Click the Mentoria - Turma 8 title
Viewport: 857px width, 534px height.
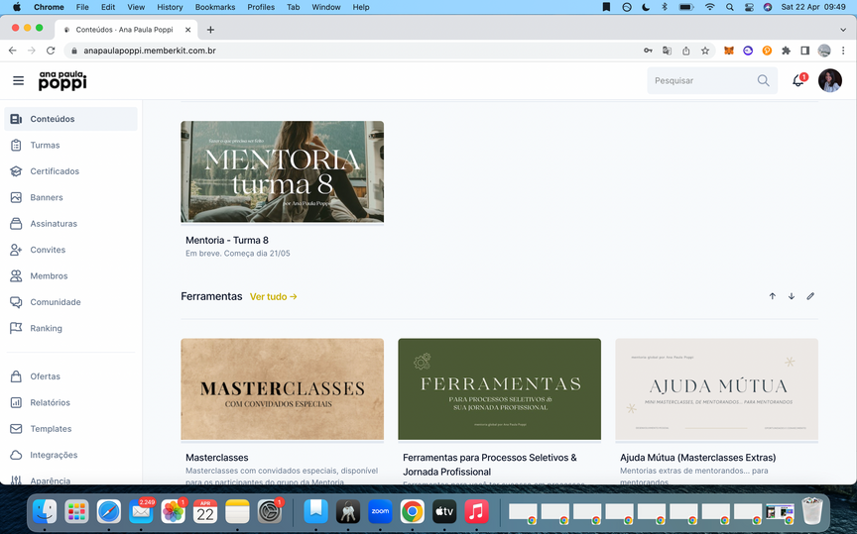coord(227,240)
